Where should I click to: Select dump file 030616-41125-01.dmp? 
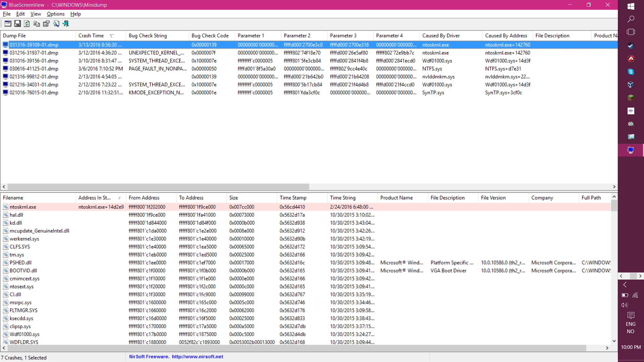click(34, 69)
